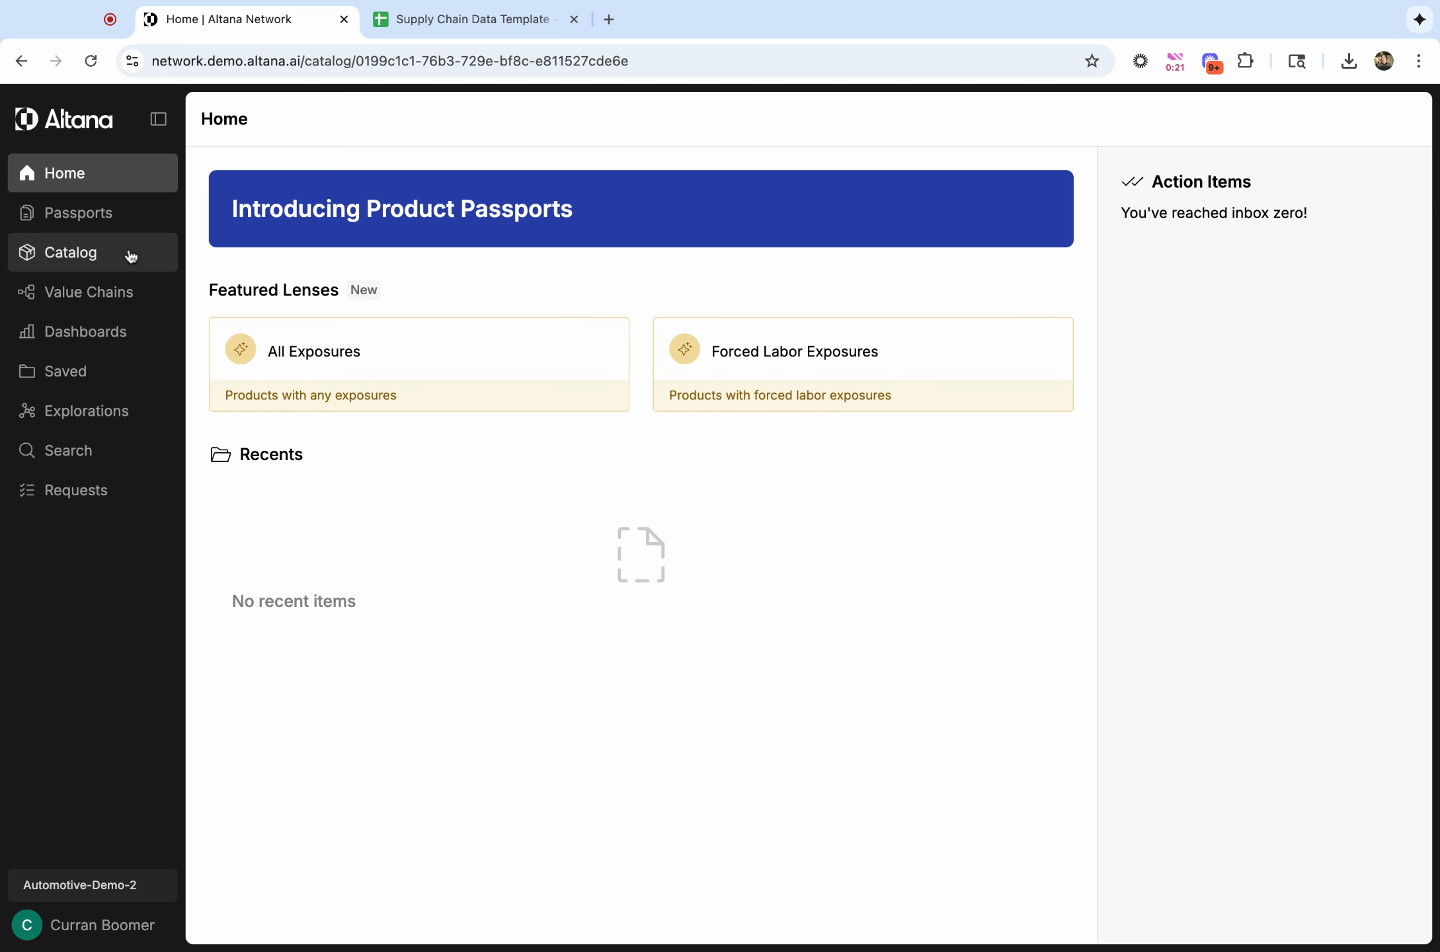1440x952 pixels.
Task: Go to Dashboards in the sidebar
Action: tap(85, 332)
